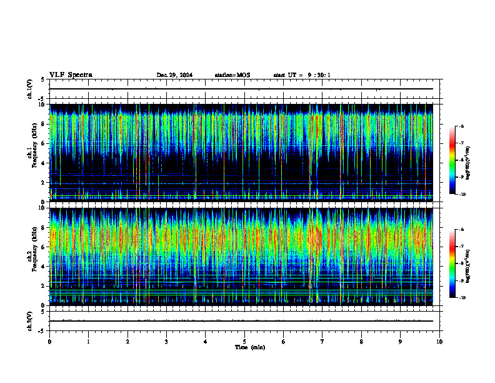Click the "ch.3(V)" waveform axis label
This screenshot has height=383, width=495.
(x=29, y=321)
